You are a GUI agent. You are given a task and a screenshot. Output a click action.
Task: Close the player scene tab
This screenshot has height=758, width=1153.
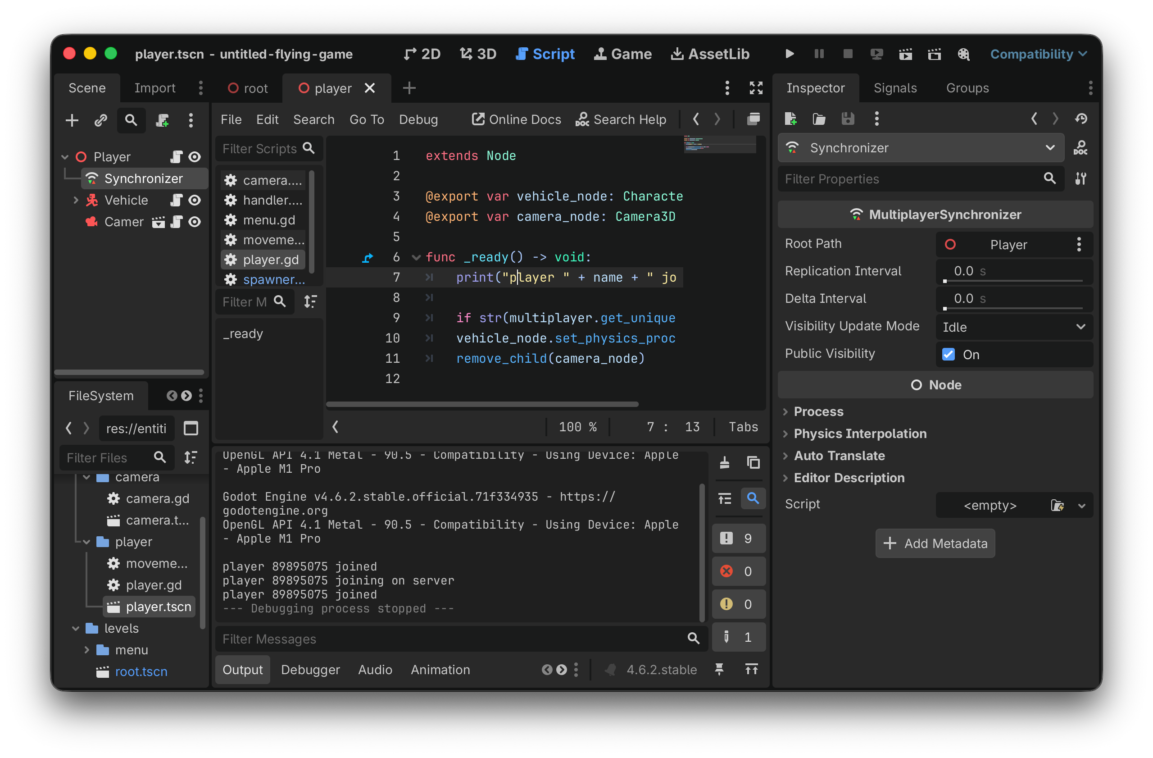pyautogui.click(x=370, y=88)
